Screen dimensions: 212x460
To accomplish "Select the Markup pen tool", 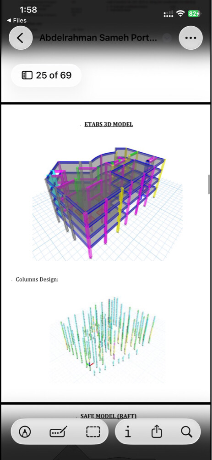I will tap(25, 431).
